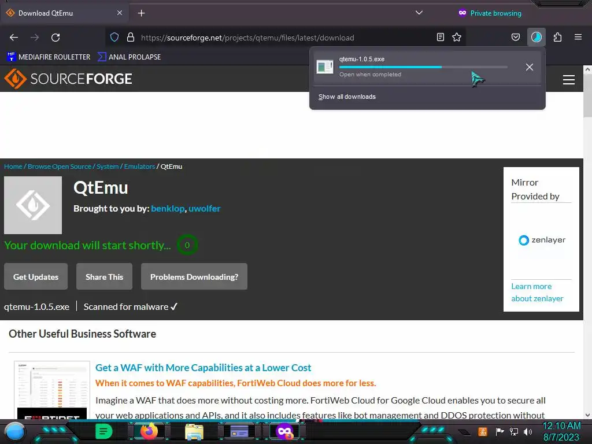
Task: Open benklop author profile link
Action: (x=168, y=208)
